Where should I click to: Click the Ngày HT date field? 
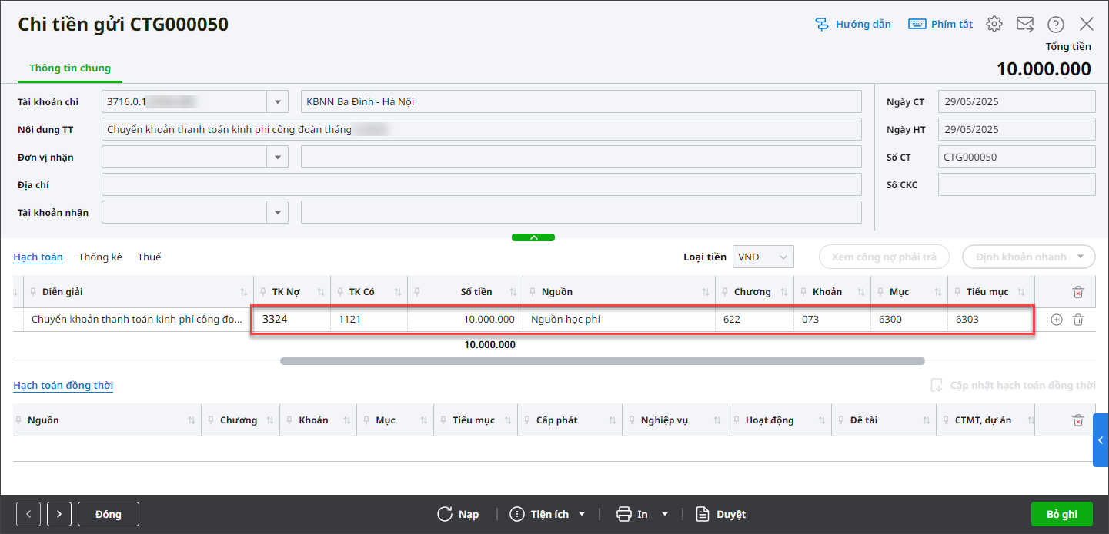tap(1017, 129)
